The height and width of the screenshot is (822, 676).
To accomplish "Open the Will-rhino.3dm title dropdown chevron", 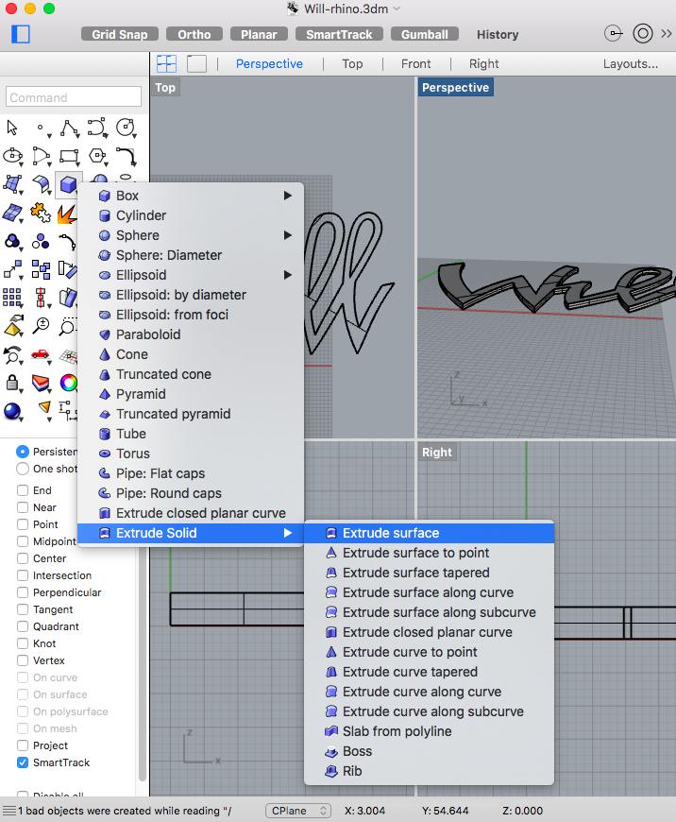I will click(x=397, y=9).
